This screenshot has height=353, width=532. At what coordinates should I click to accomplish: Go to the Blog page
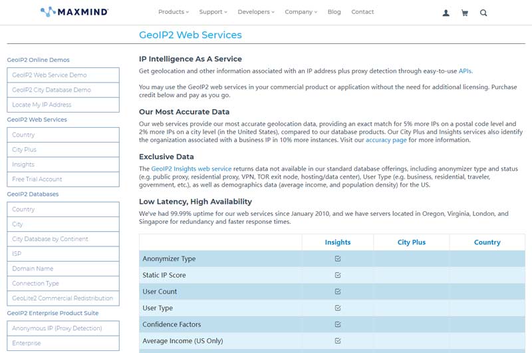point(334,12)
